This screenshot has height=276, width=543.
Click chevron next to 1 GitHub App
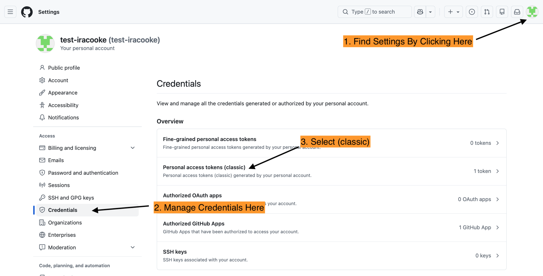point(498,227)
